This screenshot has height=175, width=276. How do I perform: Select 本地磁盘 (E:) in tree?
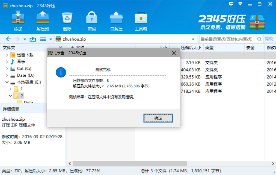click(x=29, y=82)
